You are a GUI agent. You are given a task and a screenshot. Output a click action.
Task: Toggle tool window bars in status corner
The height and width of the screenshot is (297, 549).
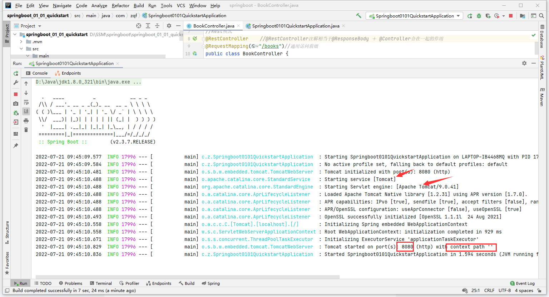click(7, 291)
